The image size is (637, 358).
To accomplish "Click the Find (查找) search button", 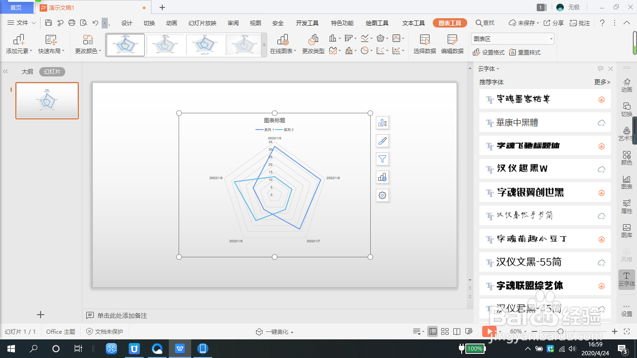I will coord(485,23).
